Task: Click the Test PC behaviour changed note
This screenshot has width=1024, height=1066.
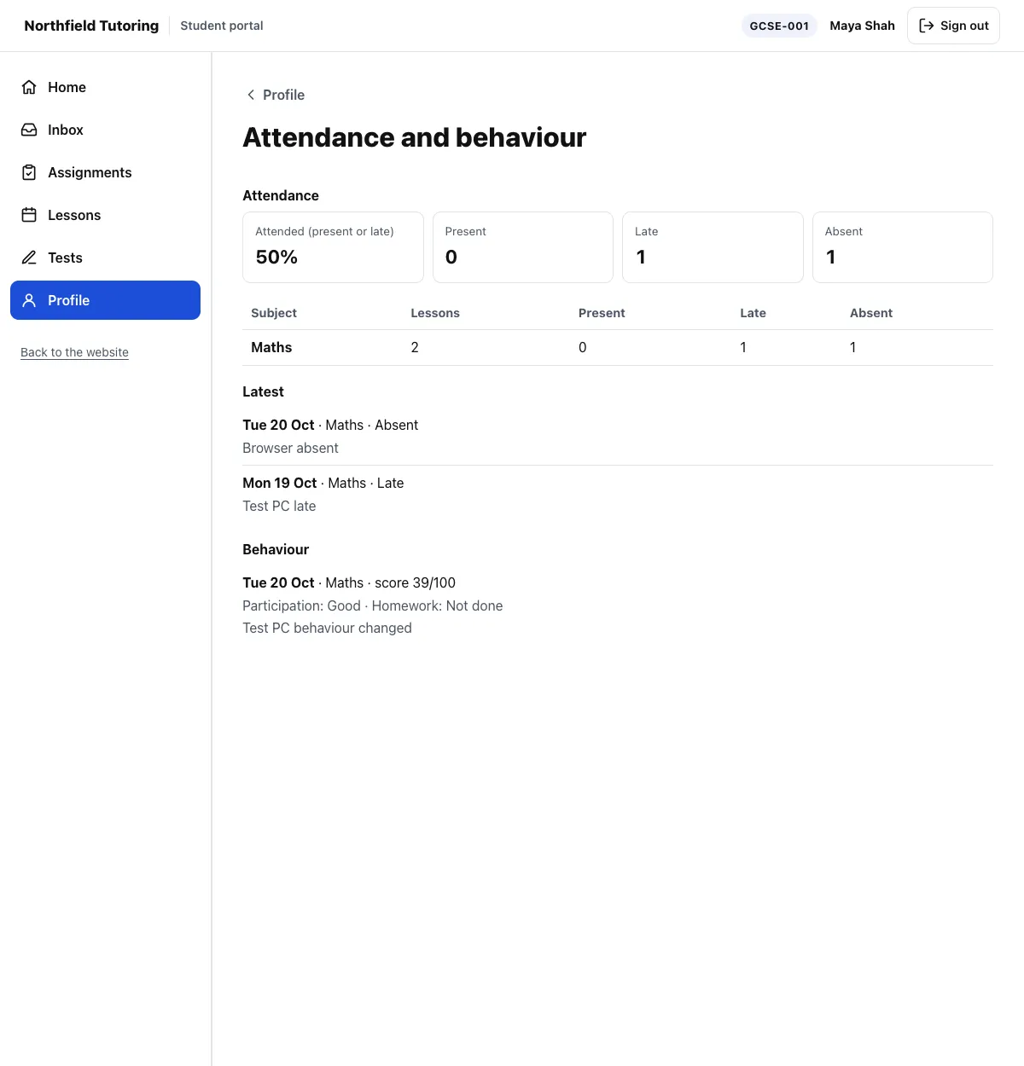Action: 327,628
